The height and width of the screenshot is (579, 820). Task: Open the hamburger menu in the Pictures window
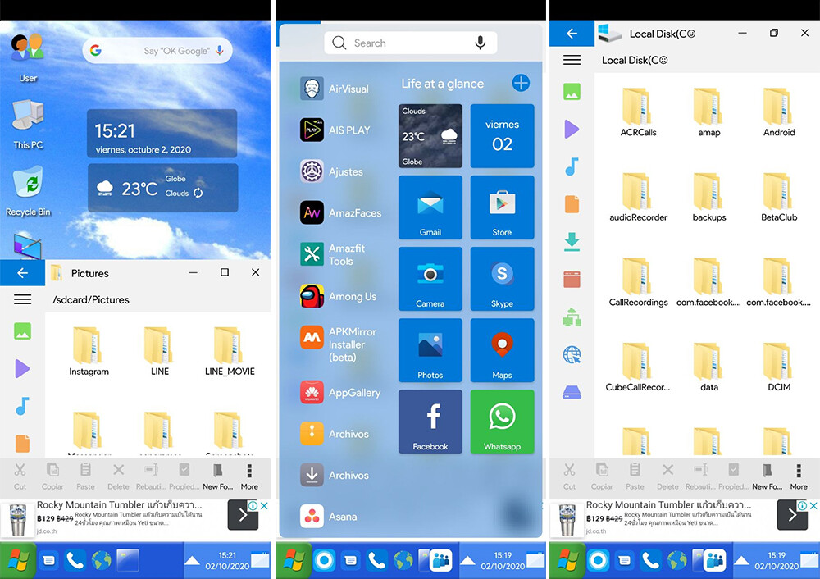pyautogui.click(x=21, y=299)
